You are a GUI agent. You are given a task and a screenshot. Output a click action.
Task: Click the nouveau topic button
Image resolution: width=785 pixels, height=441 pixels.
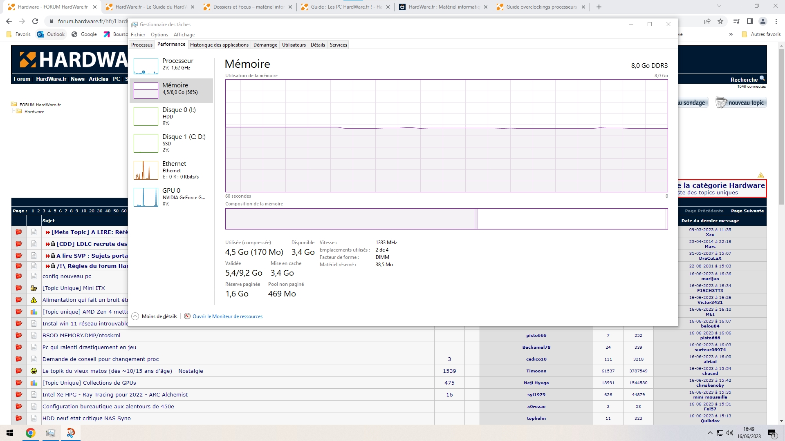740,103
